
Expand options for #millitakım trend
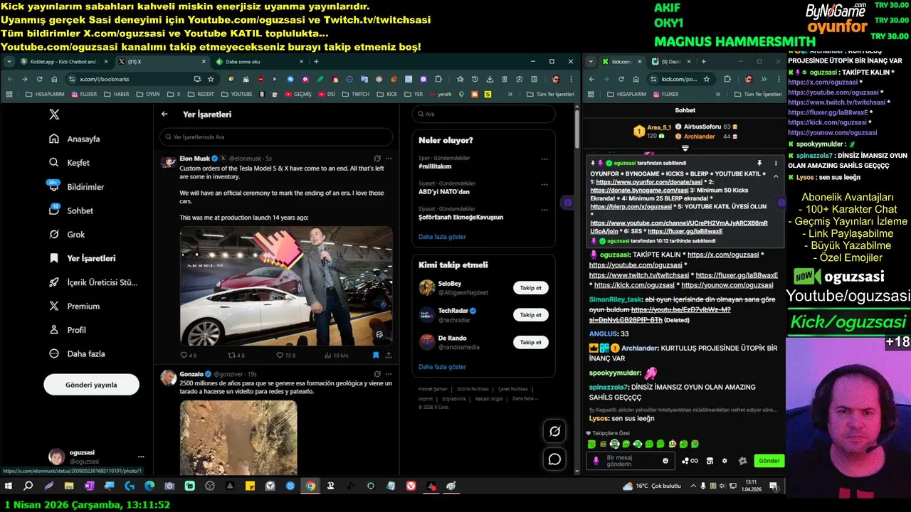coord(545,159)
